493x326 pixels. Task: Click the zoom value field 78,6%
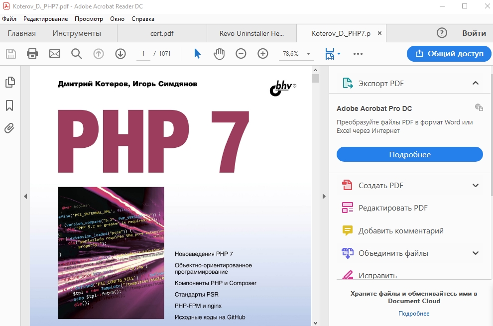[290, 54]
